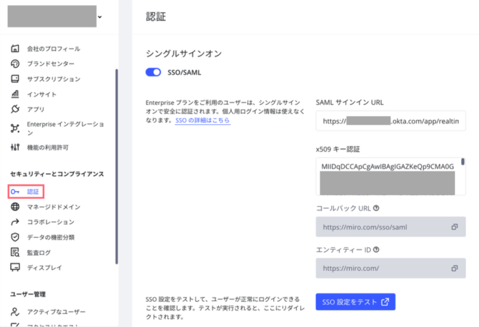Open the SSO の詳細はこちら link
The width and height of the screenshot is (479, 327).
tap(203, 120)
